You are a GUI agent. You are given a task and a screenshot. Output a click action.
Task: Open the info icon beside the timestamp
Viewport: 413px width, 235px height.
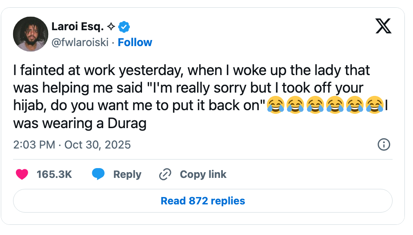(x=384, y=144)
